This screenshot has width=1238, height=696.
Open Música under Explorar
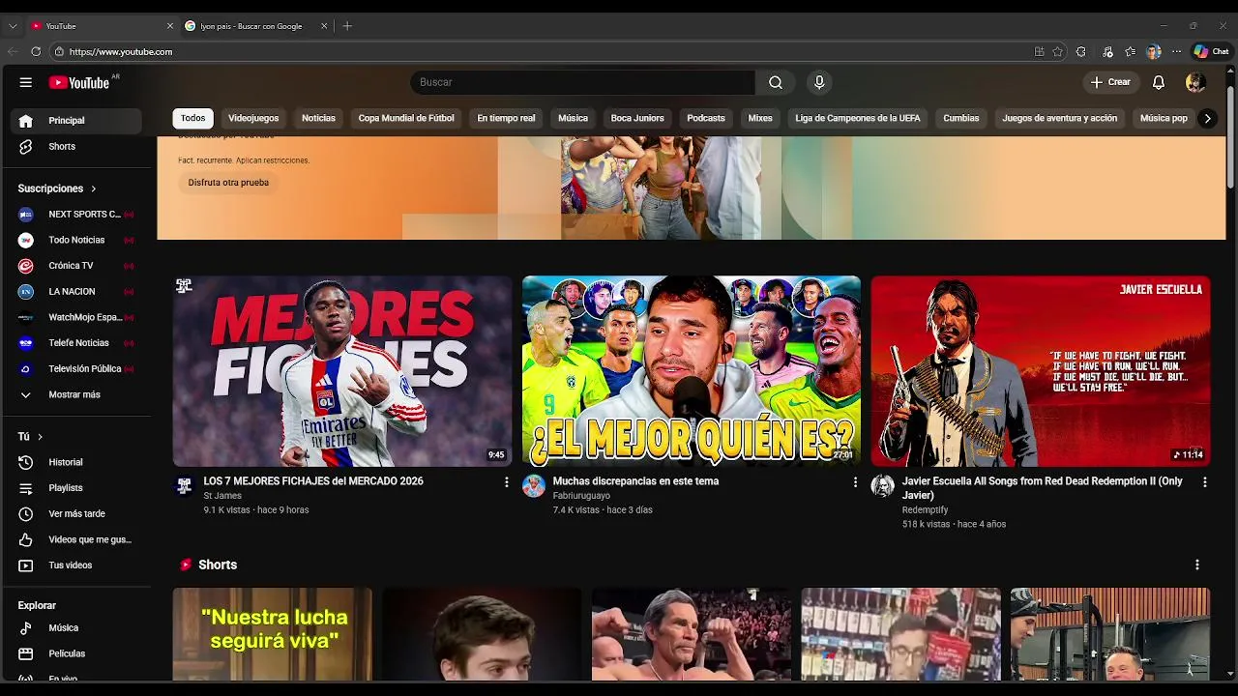(76, 628)
